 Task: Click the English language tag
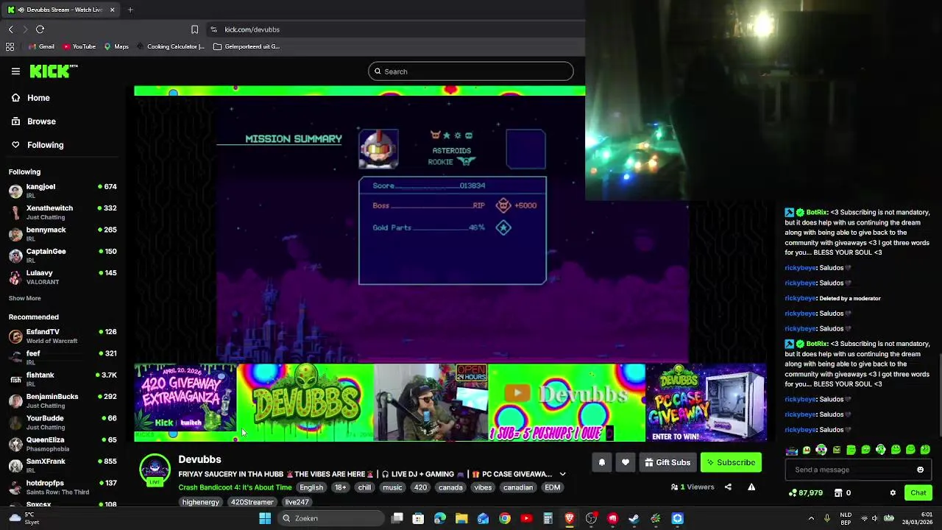tap(311, 487)
